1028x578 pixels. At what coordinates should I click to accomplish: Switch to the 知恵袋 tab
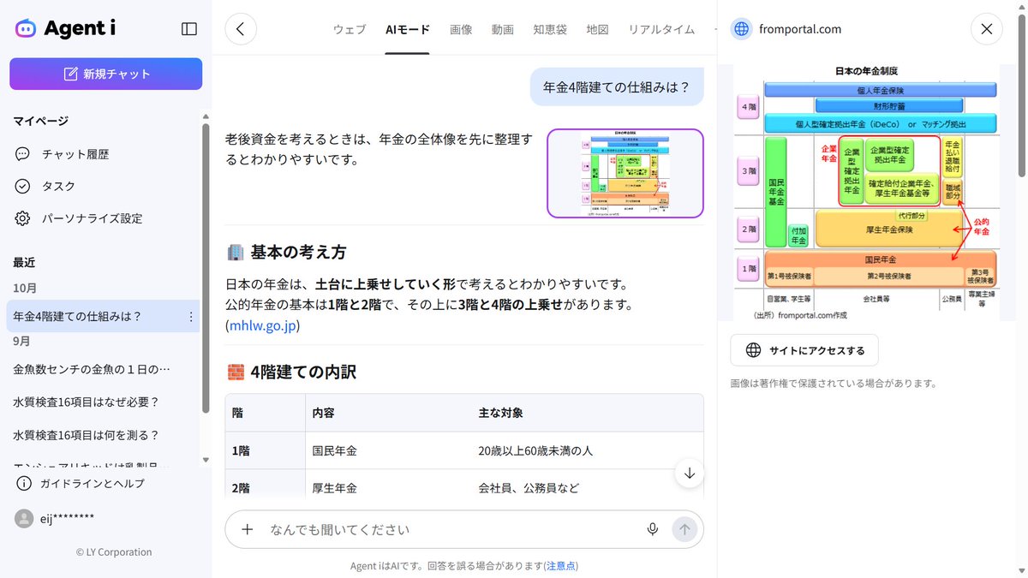coord(550,29)
